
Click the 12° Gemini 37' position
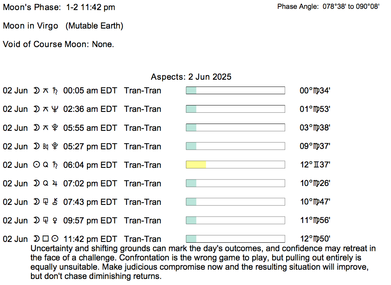(x=315, y=165)
